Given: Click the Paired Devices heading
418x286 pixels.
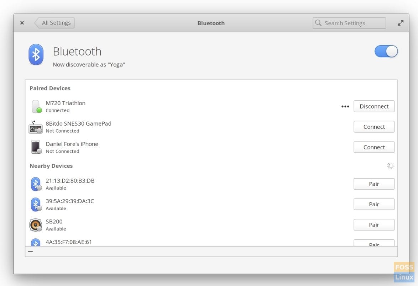Looking at the screenshot, I should click(x=50, y=89).
